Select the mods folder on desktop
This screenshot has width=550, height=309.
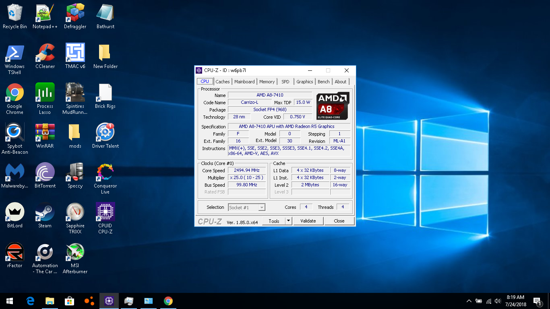[75, 136]
